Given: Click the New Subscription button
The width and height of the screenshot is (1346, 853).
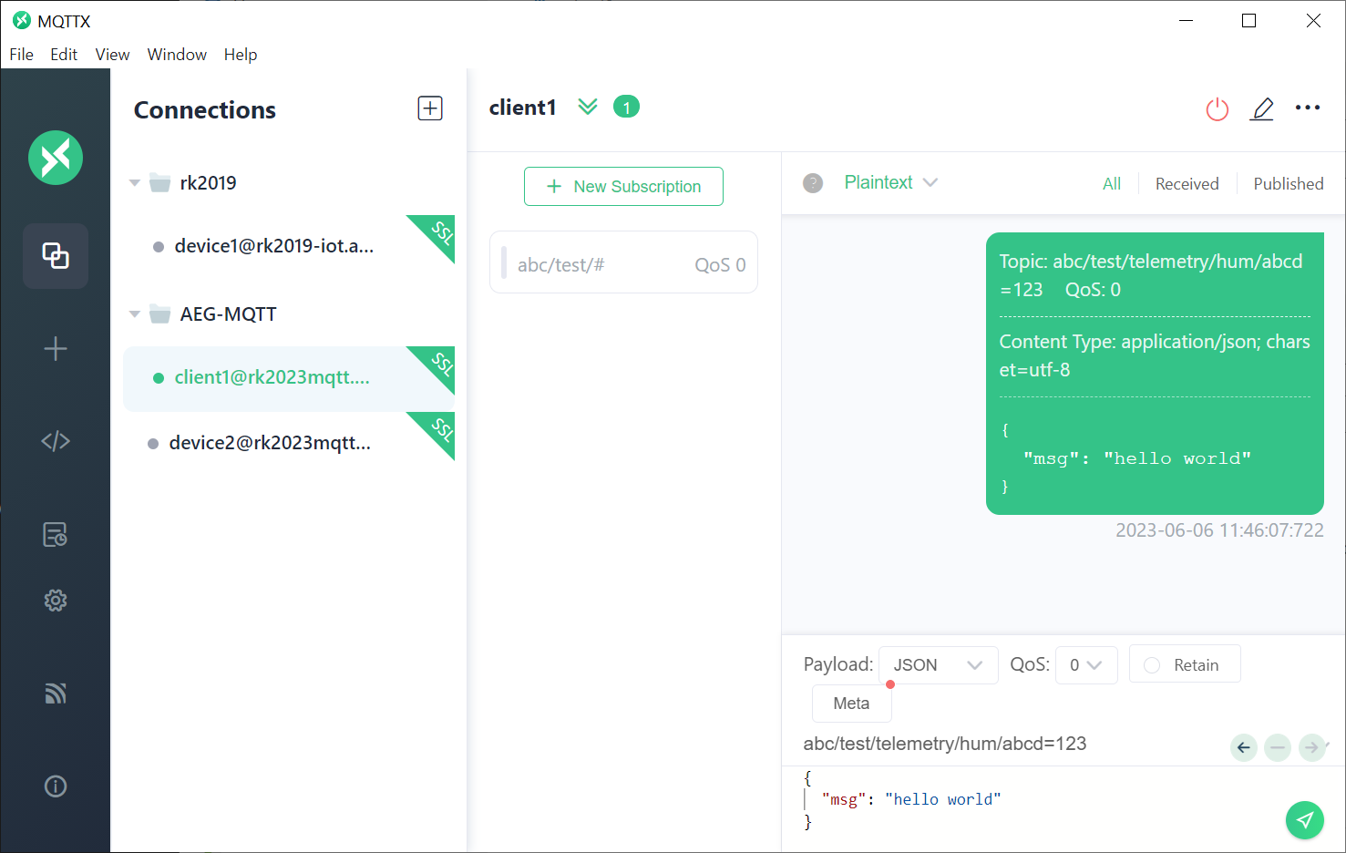Looking at the screenshot, I should click(623, 187).
